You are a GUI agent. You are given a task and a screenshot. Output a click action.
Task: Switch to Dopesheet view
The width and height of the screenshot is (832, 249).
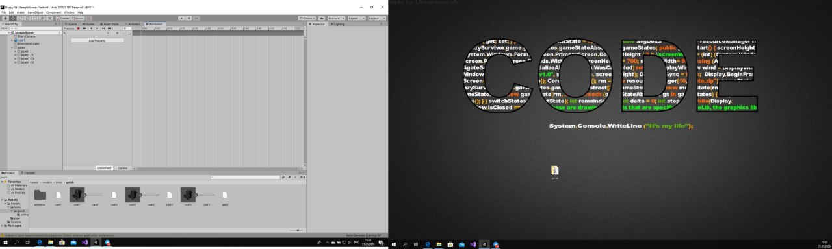[x=104, y=167]
